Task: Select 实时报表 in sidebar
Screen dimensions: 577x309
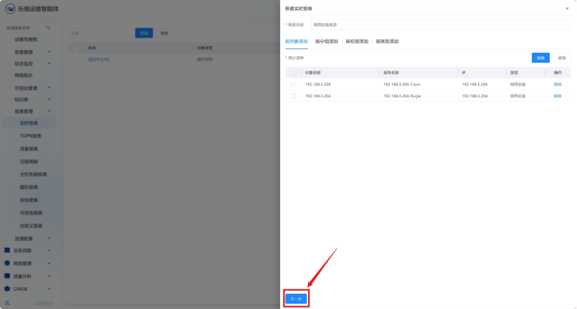Action: click(x=29, y=123)
